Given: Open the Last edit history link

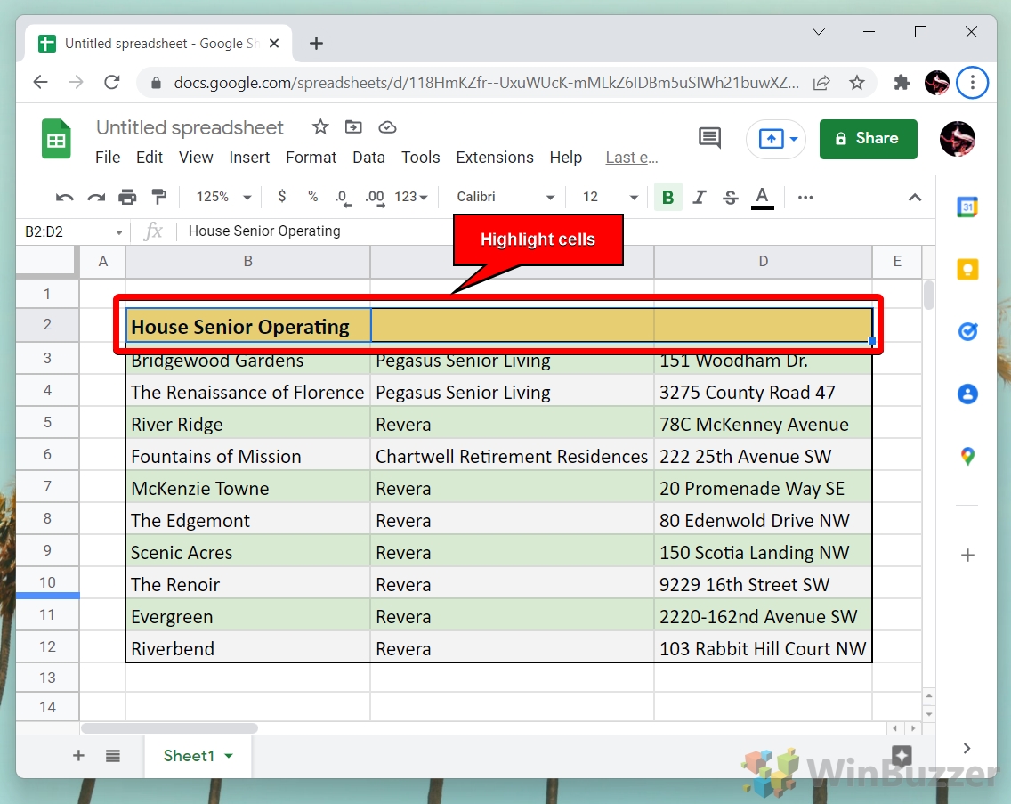Looking at the screenshot, I should [631, 158].
